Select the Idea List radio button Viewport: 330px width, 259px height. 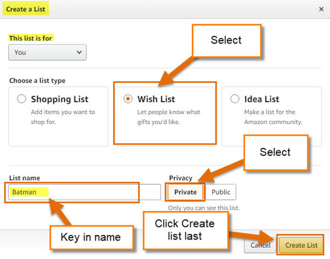235,99
